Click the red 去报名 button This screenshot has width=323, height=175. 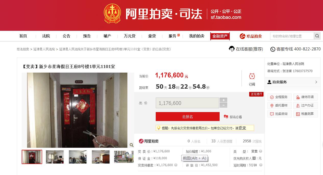188,117
